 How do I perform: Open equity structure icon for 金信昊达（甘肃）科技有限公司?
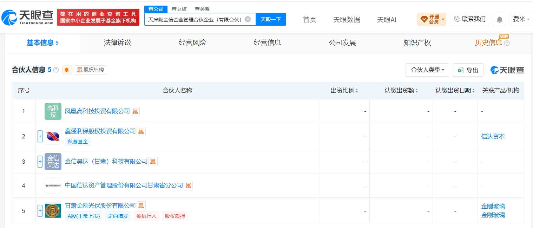tap(153, 162)
